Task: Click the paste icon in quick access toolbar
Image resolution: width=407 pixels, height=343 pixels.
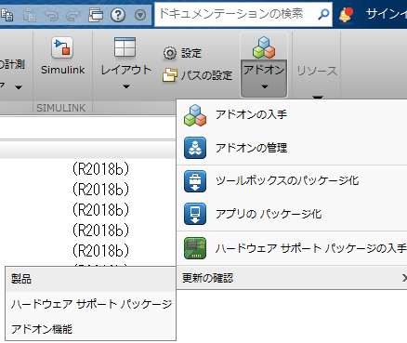Action: click(x=30, y=15)
